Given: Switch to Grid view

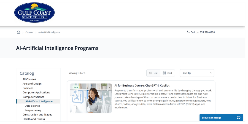Looking at the screenshot, I should tap(167, 73).
